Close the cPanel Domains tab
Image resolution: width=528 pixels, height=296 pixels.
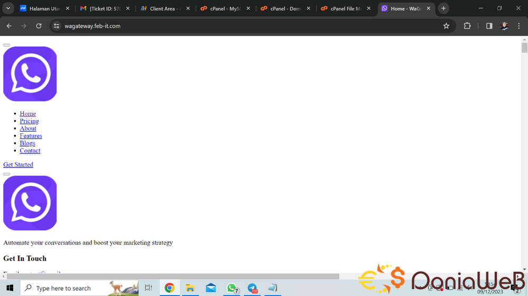tap(308, 8)
